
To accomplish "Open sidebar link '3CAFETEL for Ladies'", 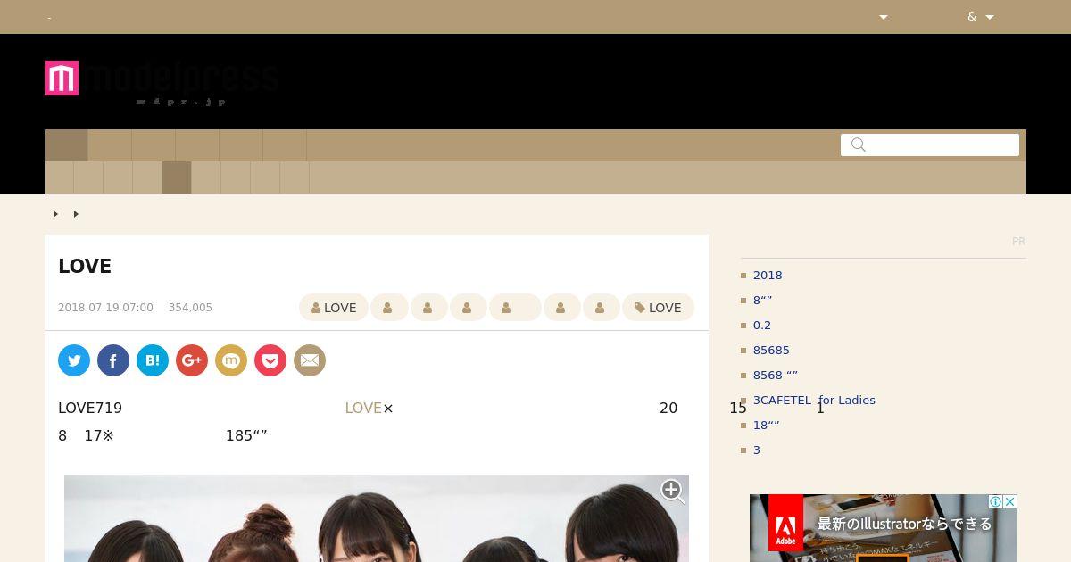I will click(x=814, y=401).
